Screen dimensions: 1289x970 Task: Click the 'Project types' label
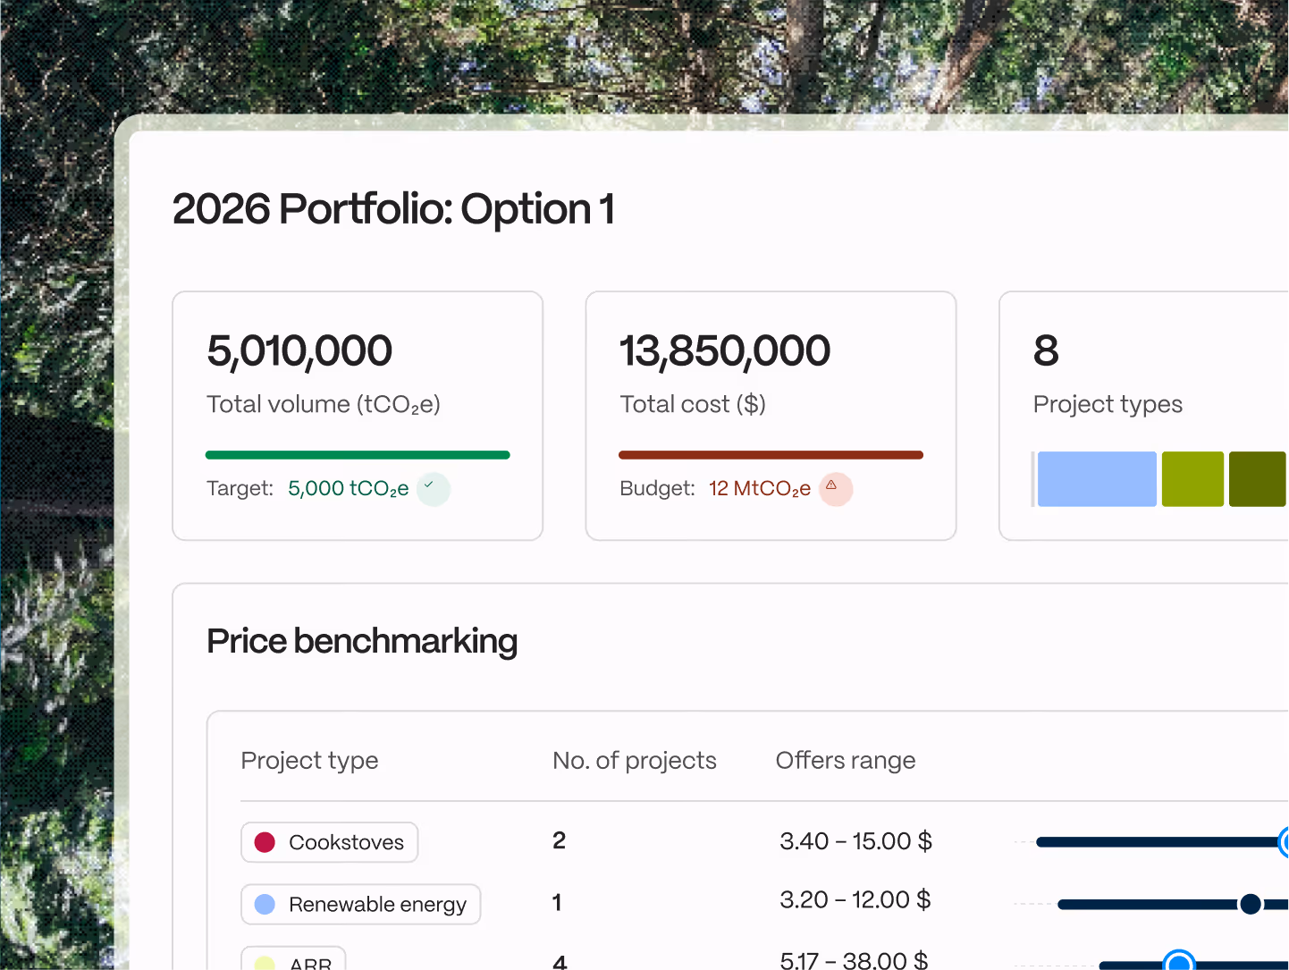click(1108, 405)
